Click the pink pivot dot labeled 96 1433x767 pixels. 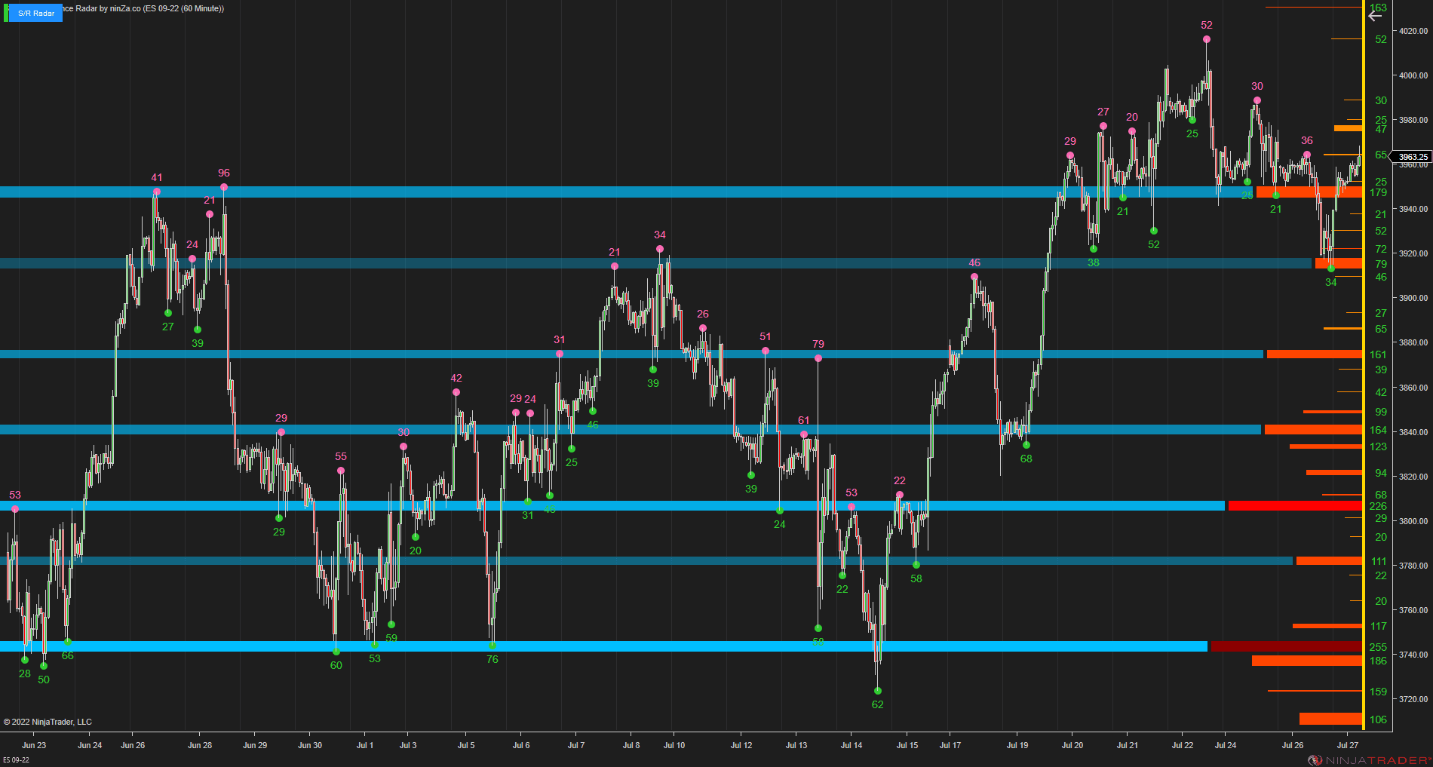tap(224, 187)
